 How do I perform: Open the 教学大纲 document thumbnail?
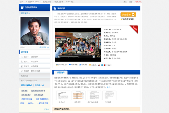[63, 95]
